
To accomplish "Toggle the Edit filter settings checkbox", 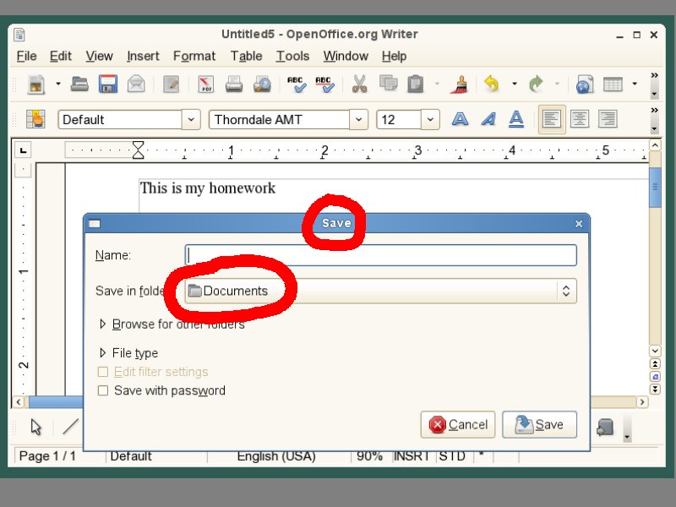I will click(103, 372).
